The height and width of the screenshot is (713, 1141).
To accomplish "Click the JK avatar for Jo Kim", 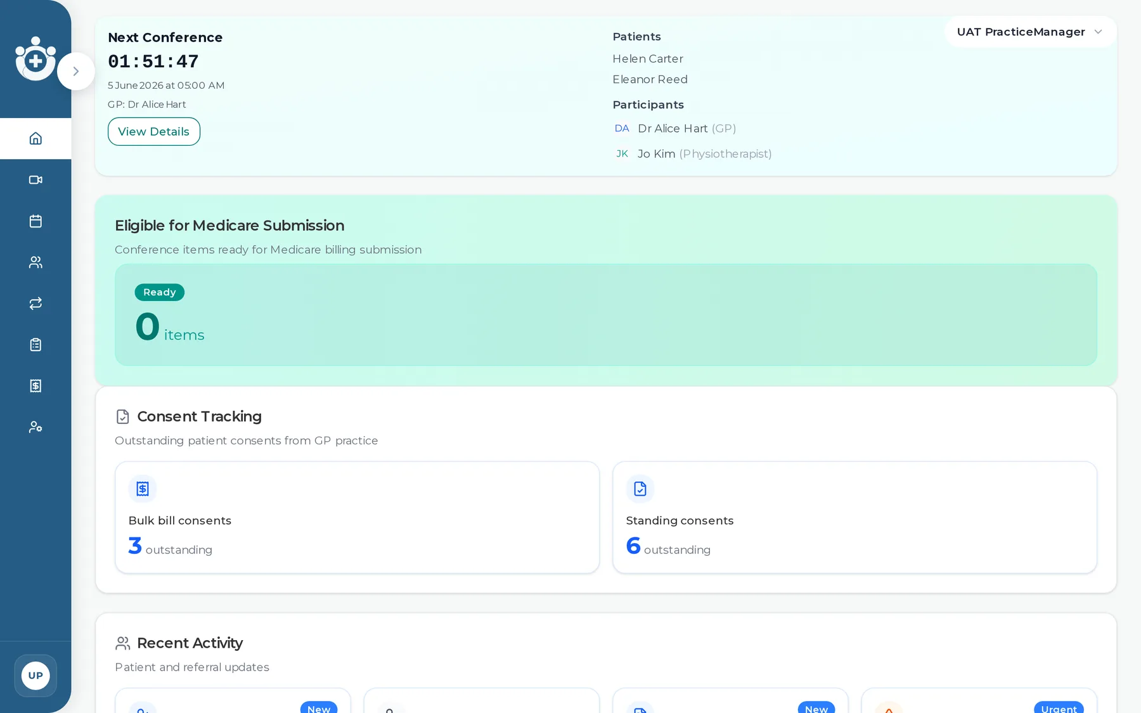I will [622, 154].
